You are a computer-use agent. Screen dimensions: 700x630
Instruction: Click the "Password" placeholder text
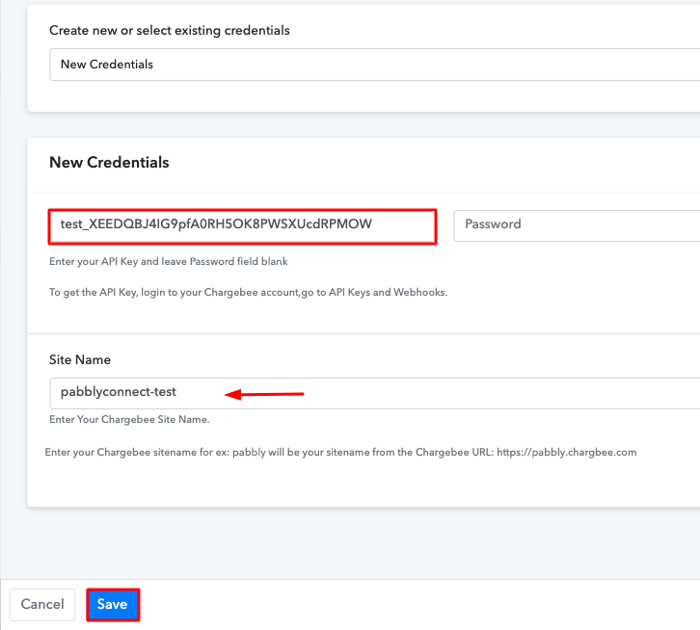tap(493, 224)
